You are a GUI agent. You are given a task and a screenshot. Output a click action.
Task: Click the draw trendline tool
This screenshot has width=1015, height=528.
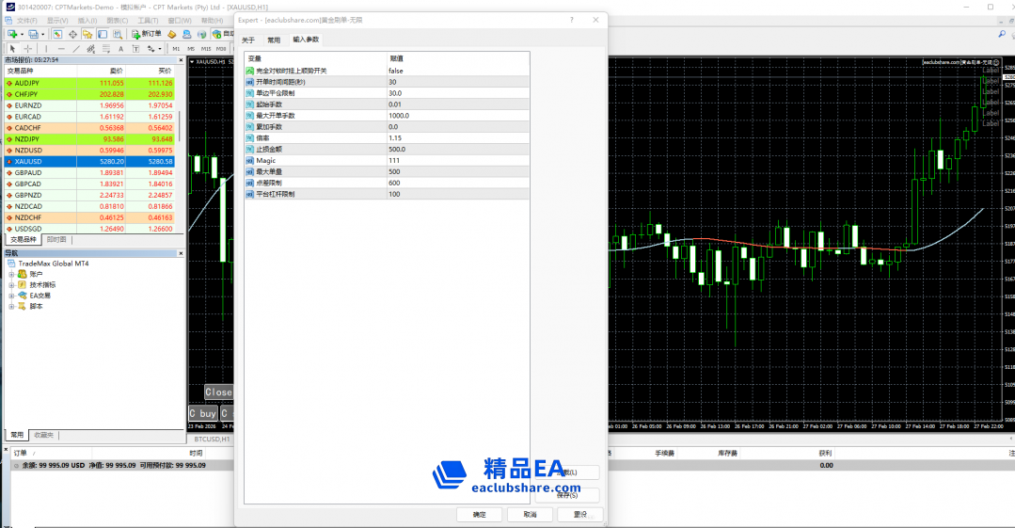76,48
